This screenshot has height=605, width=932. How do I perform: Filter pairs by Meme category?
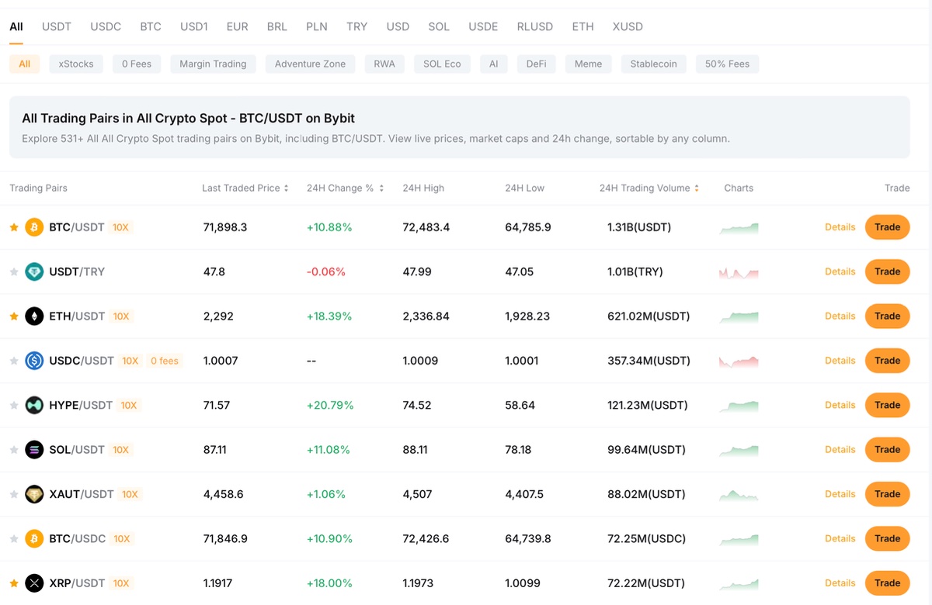coord(589,64)
